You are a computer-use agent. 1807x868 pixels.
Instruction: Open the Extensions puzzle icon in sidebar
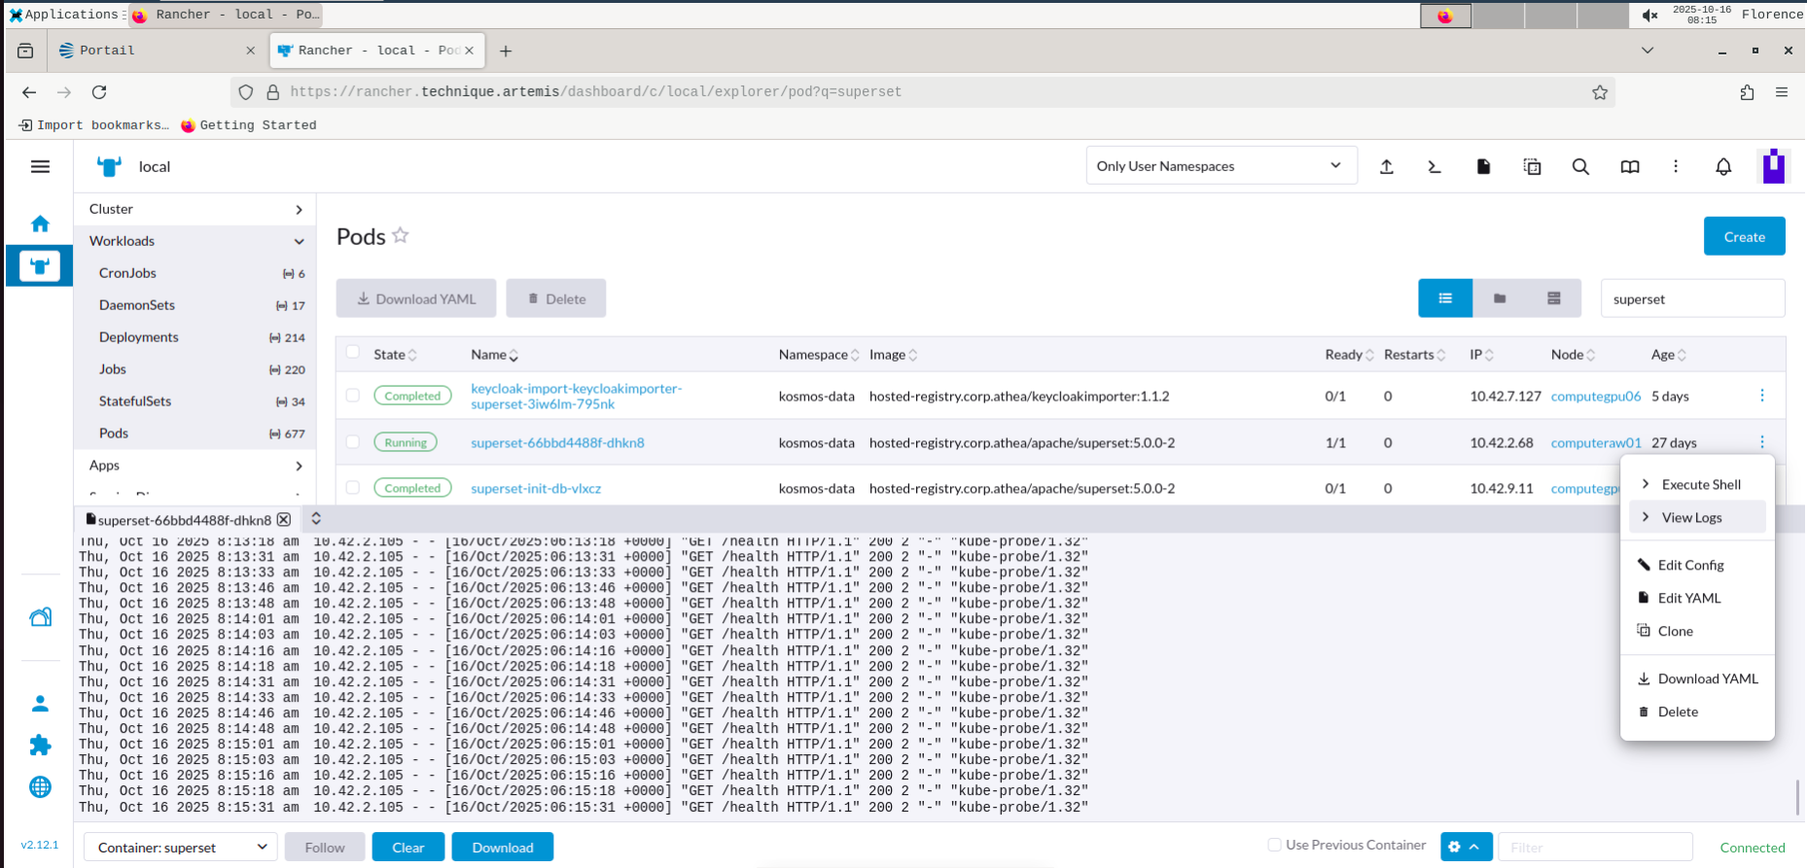coord(40,746)
